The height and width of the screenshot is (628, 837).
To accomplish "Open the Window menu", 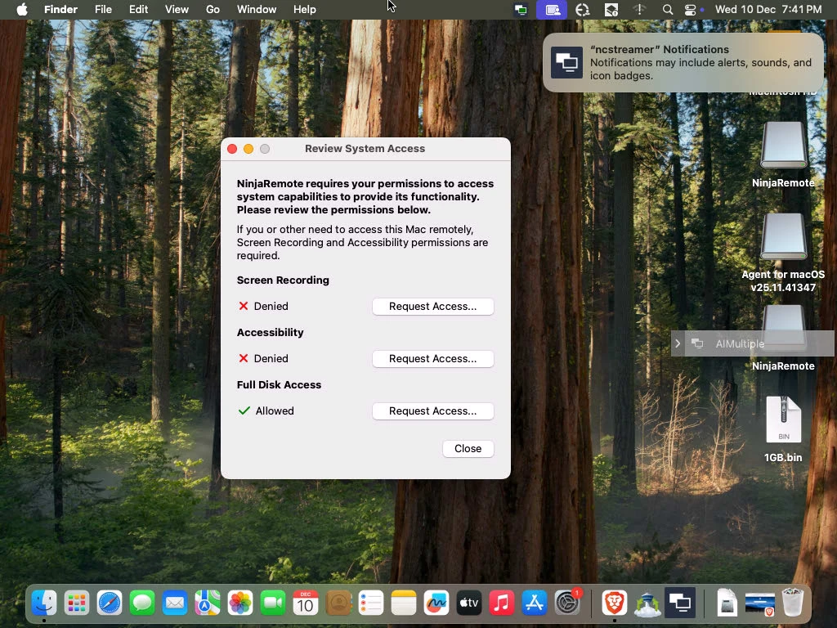I will point(257,10).
